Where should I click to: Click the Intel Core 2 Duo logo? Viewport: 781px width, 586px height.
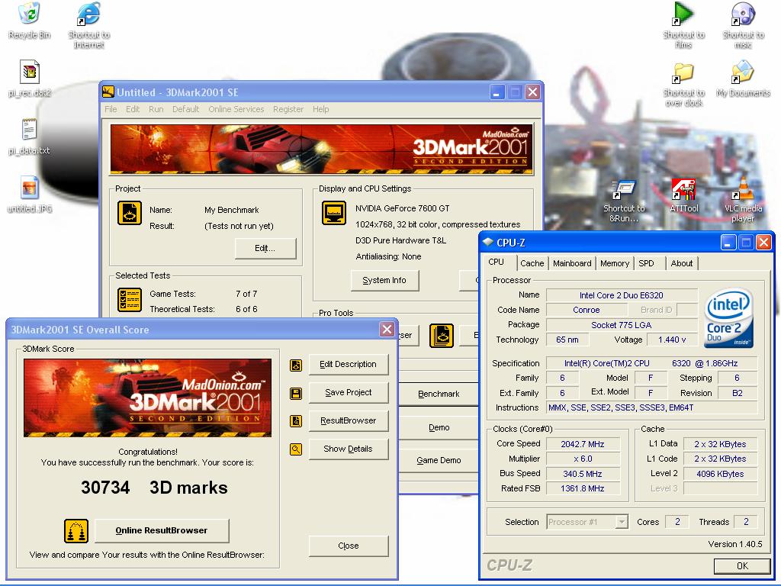pyautogui.click(x=730, y=318)
